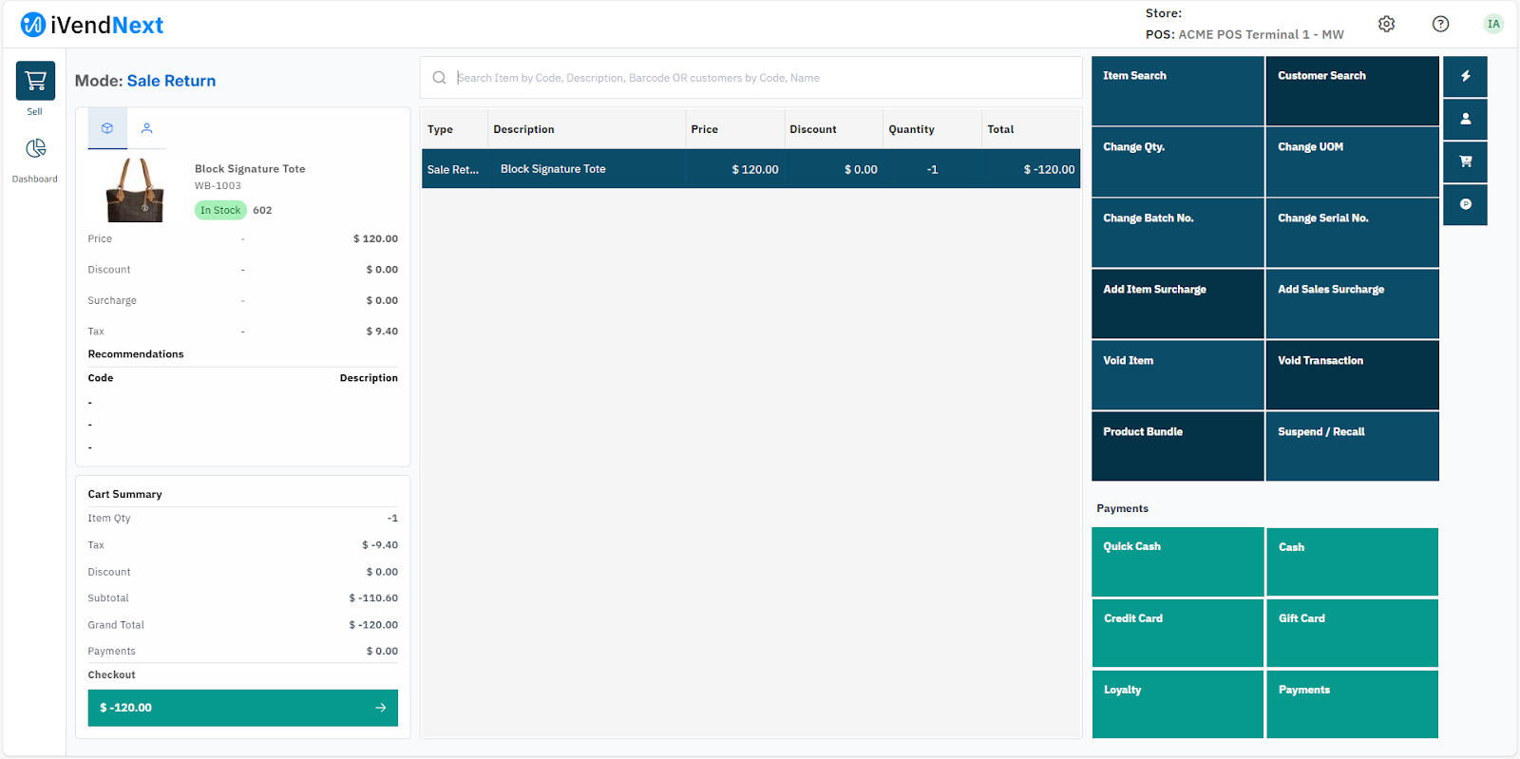Click the lightning bolt quick action icon

pyautogui.click(x=1465, y=77)
